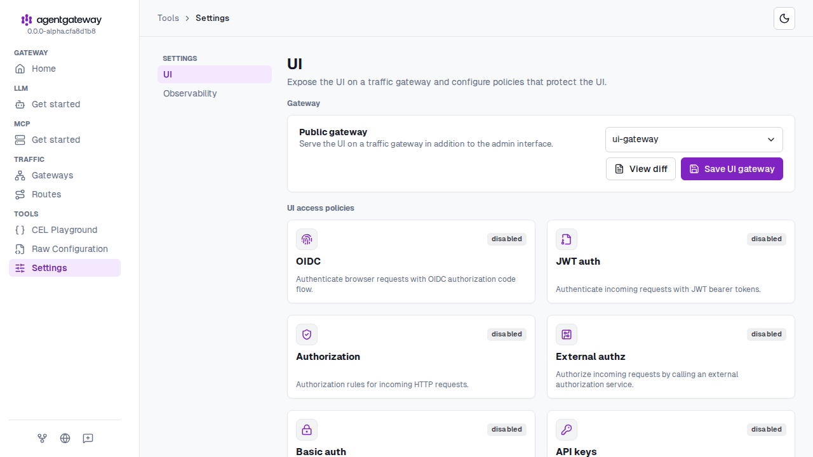
Task: Click the Authorization shield icon
Action: point(307,334)
